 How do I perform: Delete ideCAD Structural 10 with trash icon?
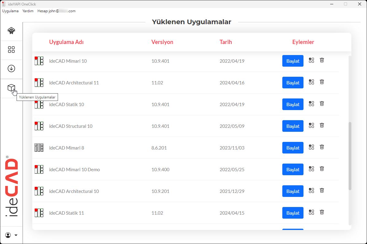point(322,125)
